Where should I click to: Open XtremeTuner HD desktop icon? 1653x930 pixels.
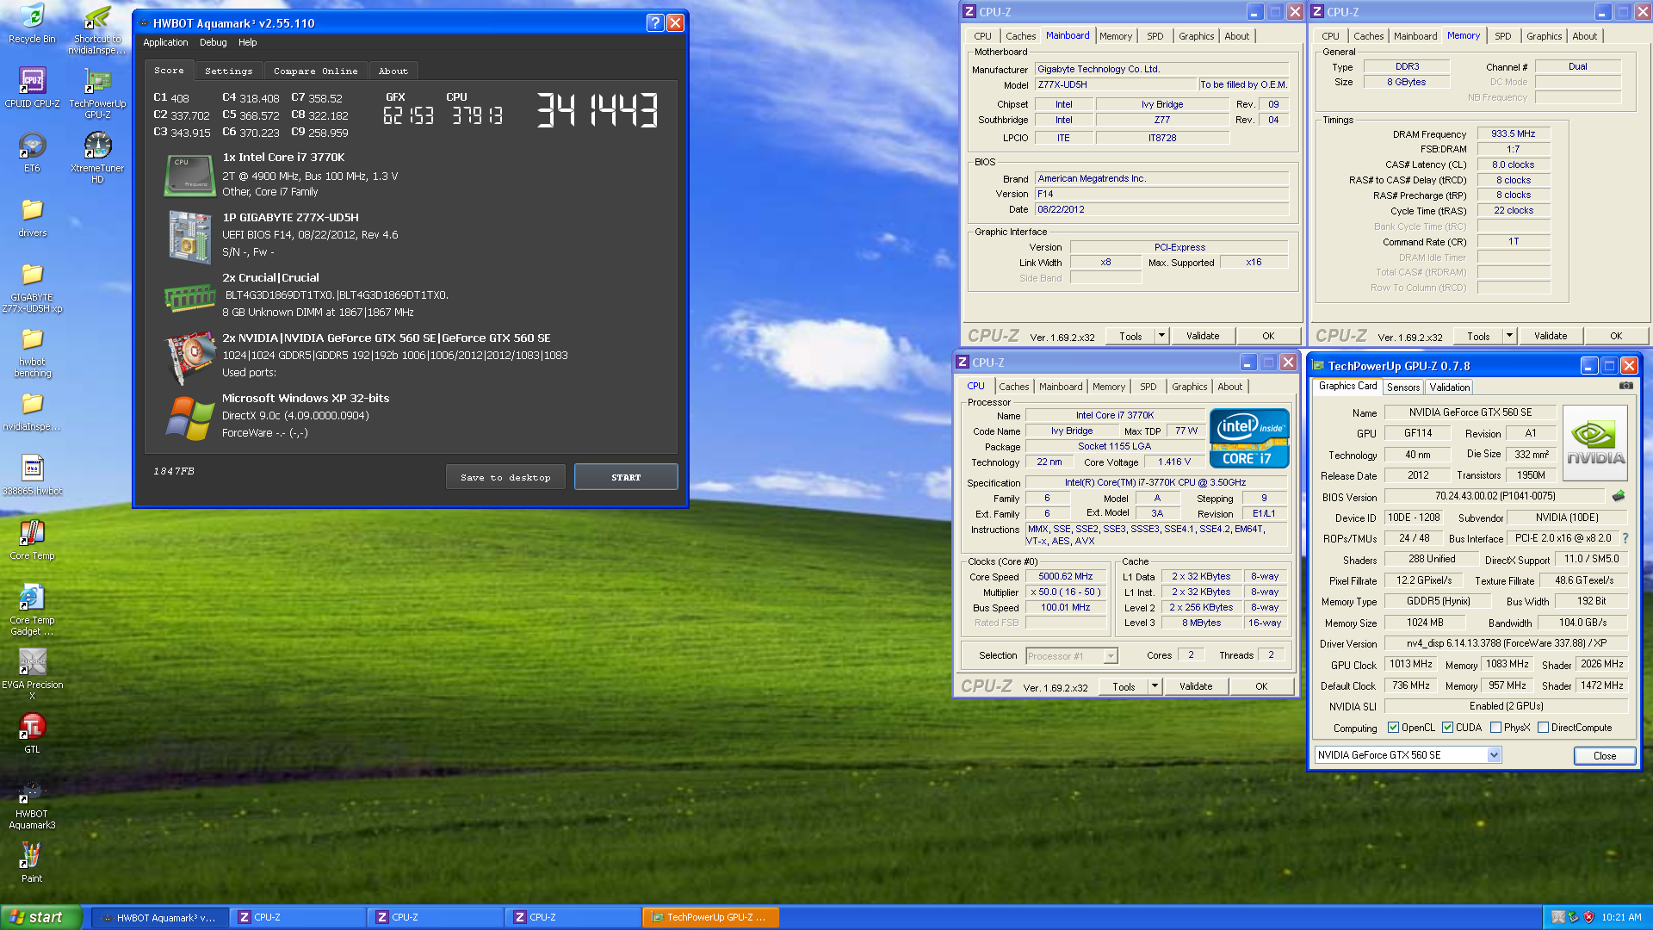pos(97,158)
